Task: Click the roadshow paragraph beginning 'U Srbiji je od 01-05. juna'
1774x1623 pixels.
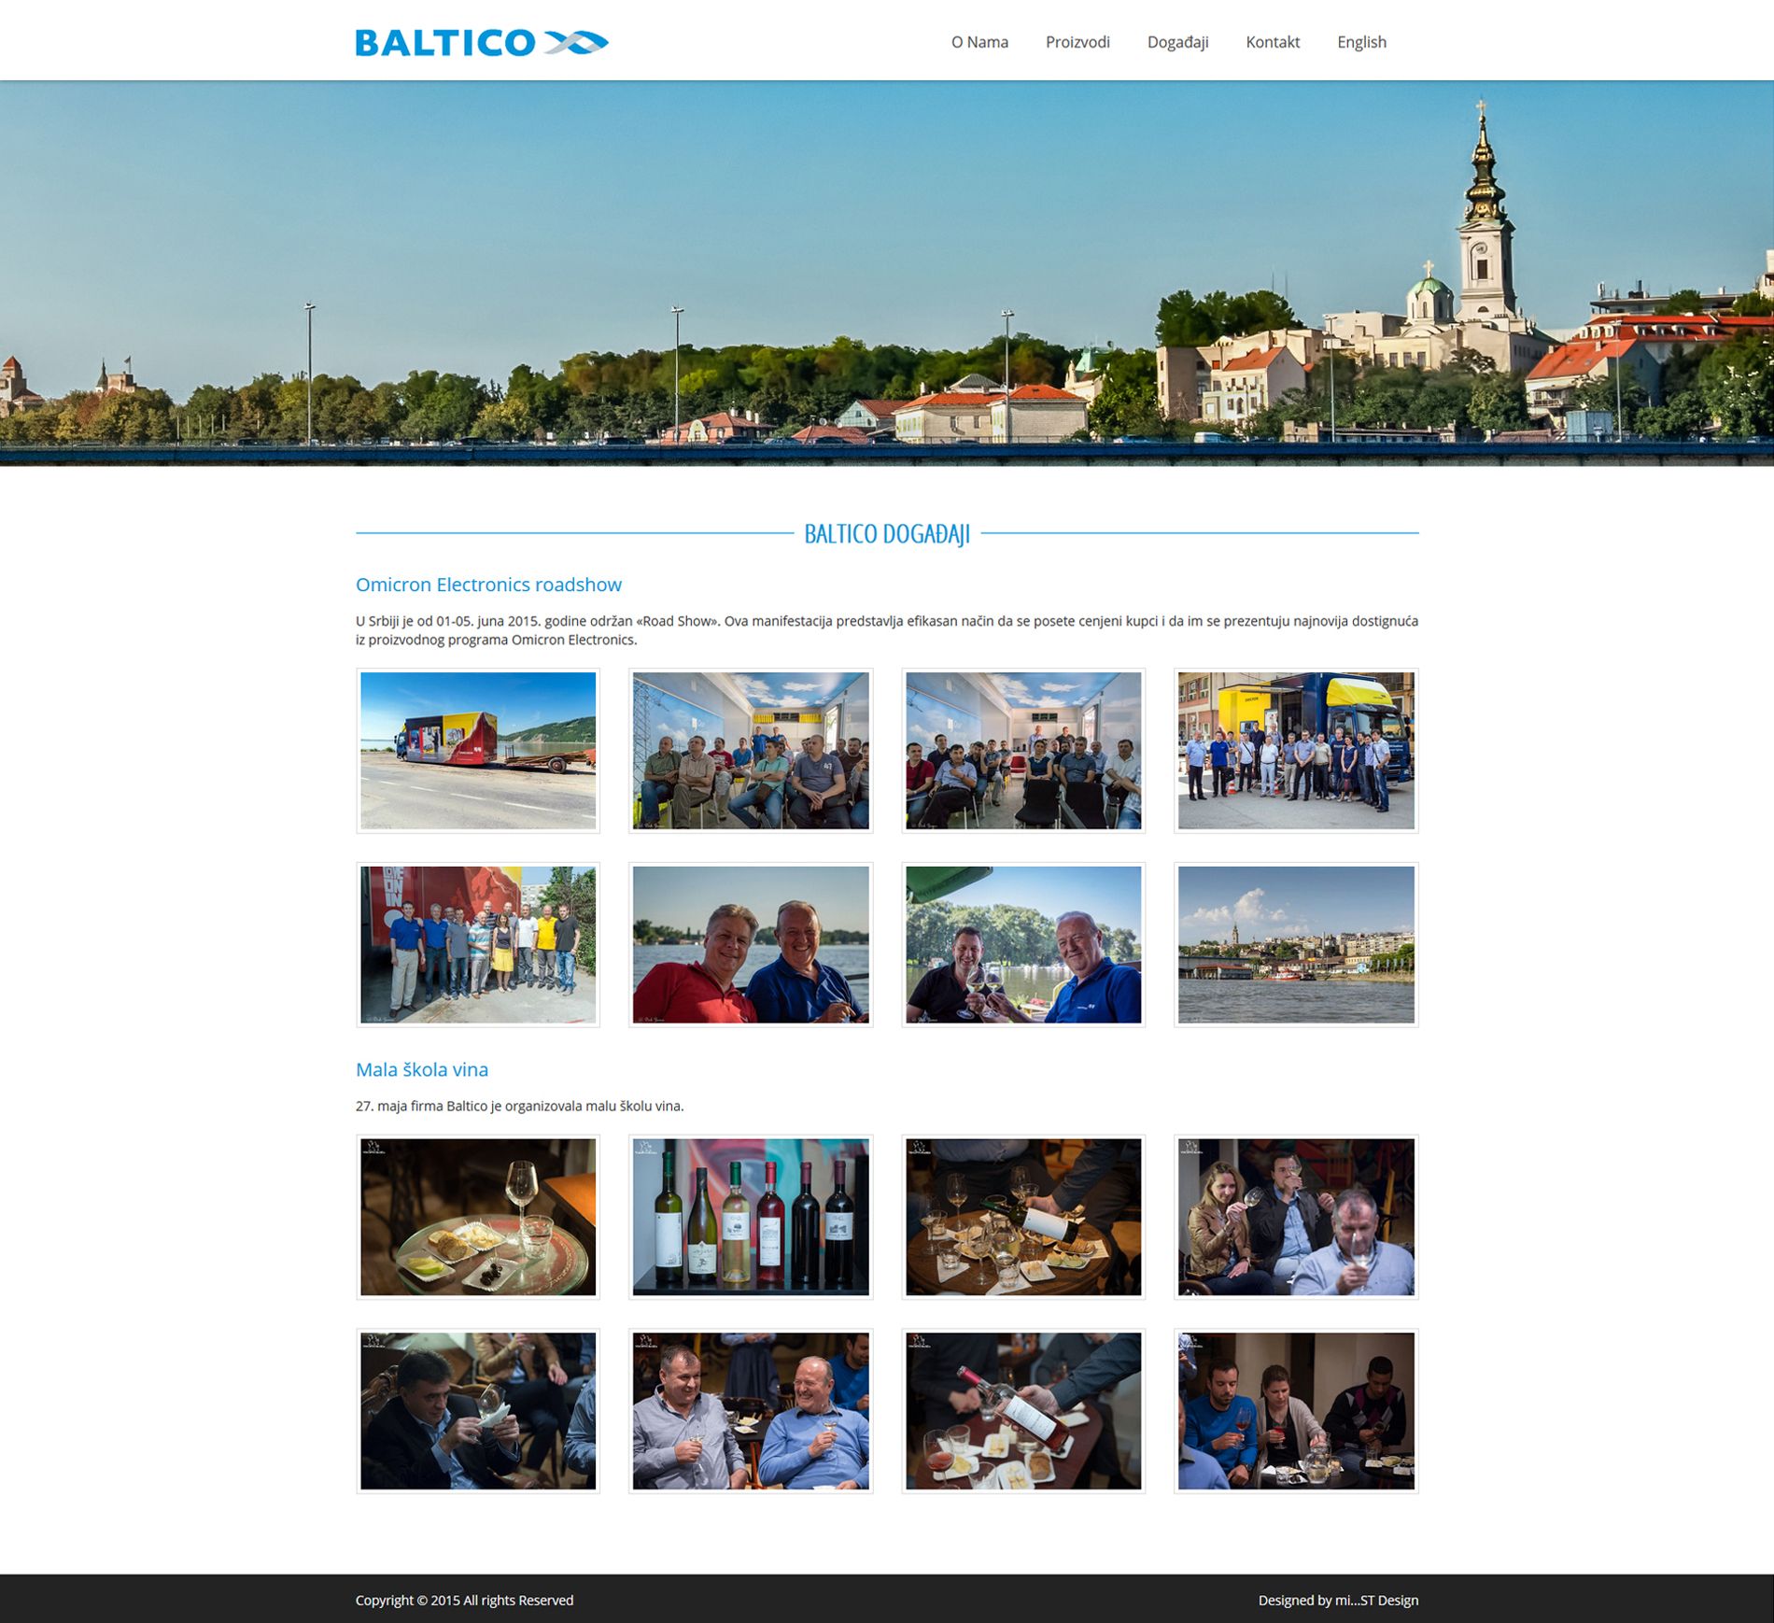Action: [x=887, y=630]
